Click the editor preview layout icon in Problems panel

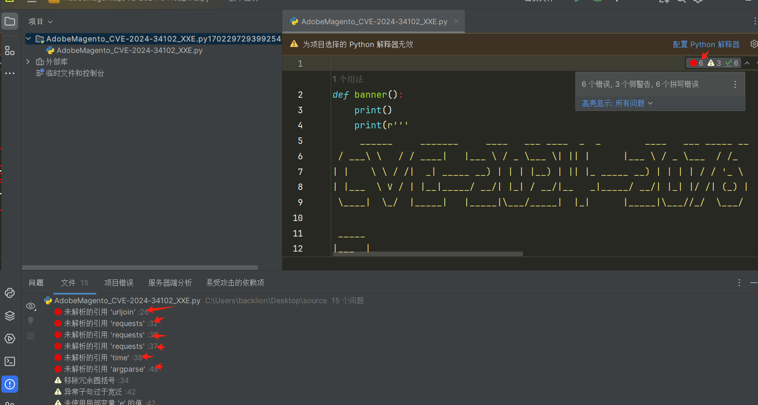(x=31, y=336)
